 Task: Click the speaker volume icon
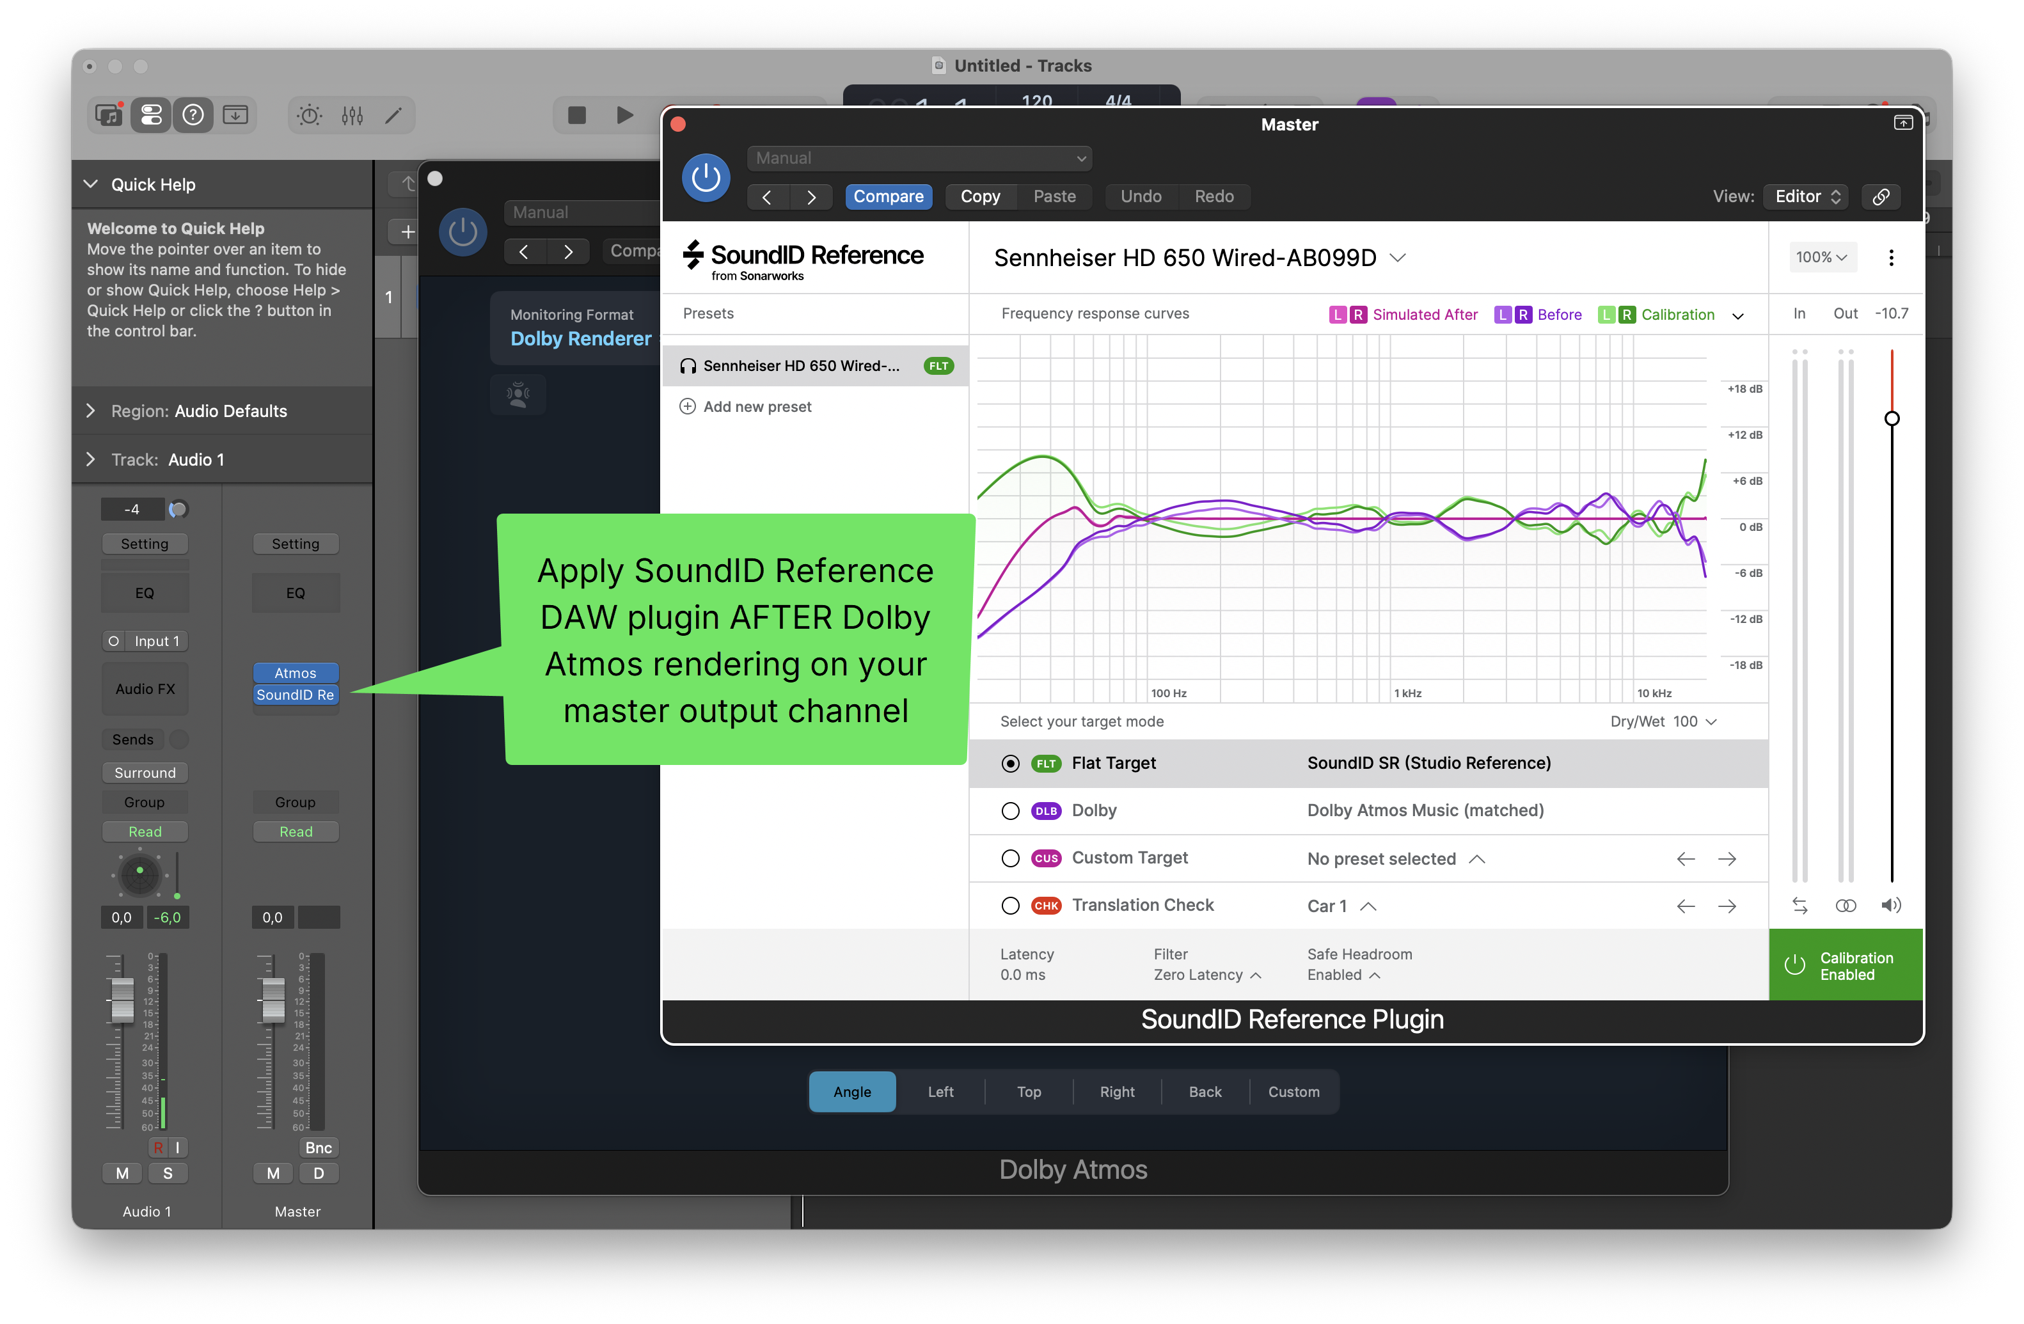pyautogui.click(x=1892, y=906)
